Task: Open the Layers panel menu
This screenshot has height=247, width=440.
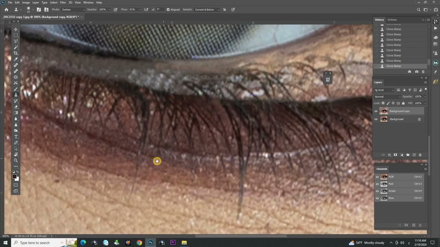Action: [426, 82]
